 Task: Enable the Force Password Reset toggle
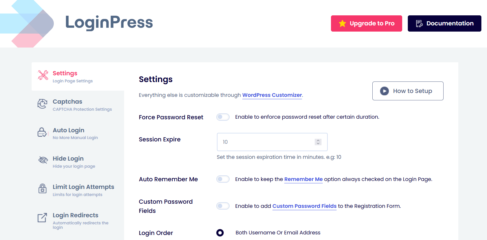tap(223, 117)
